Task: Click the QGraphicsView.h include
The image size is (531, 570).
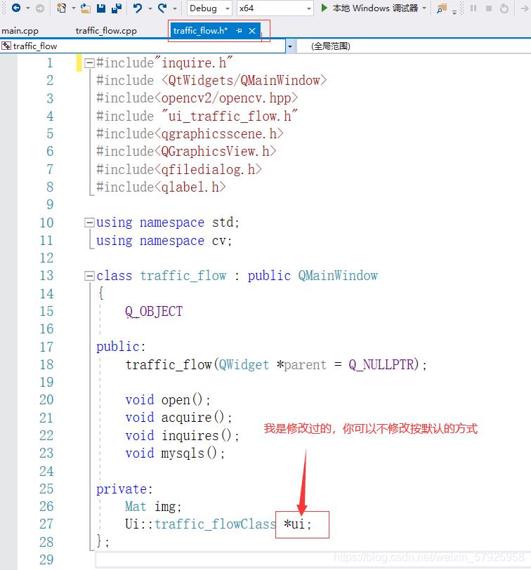Action: [x=215, y=151]
